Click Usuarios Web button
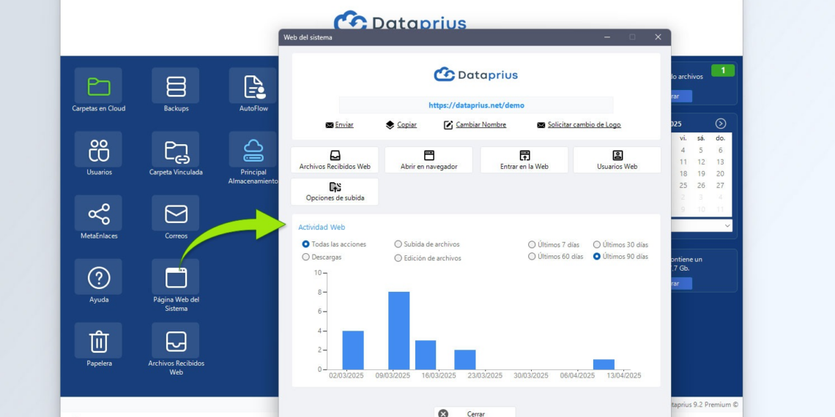Image resolution: width=835 pixels, height=417 pixels. (x=617, y=160)
